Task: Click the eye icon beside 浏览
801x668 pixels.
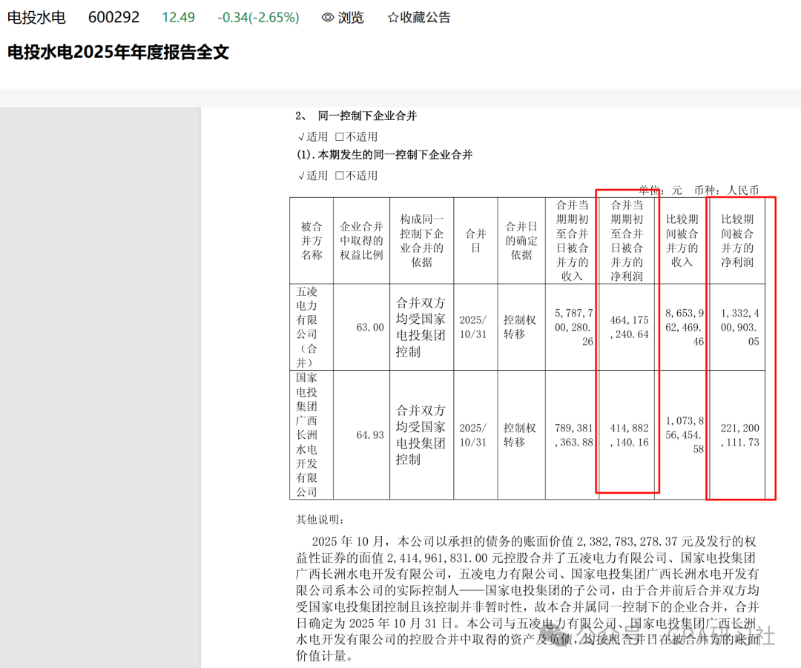Action: coord(328,18)
